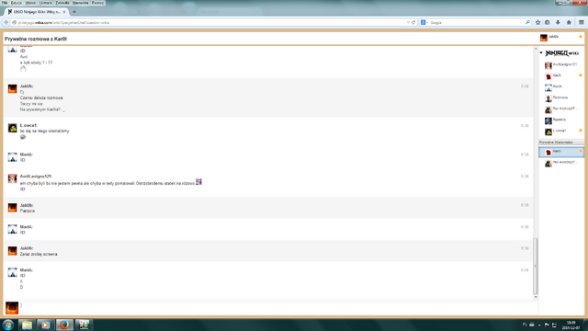Screen dimensions: 588x331
Task: Click the emoticon in AvrilLavigne121's message
Action: pyautogui.click(x=198, y=182)
